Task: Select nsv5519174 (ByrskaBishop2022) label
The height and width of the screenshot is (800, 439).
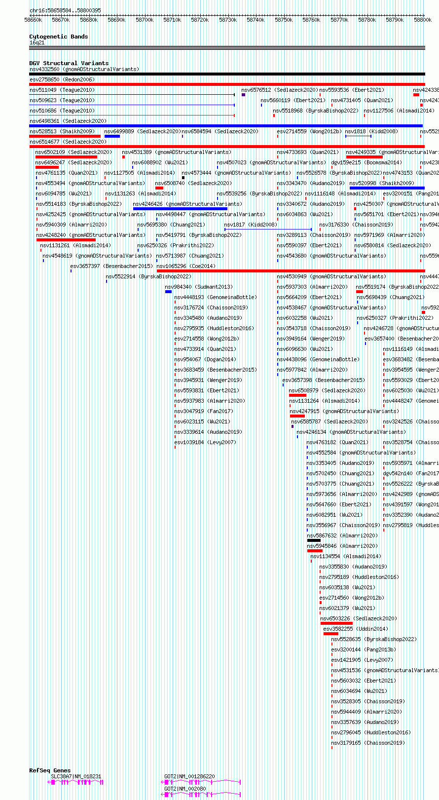Action: click(x=397, y=287)
